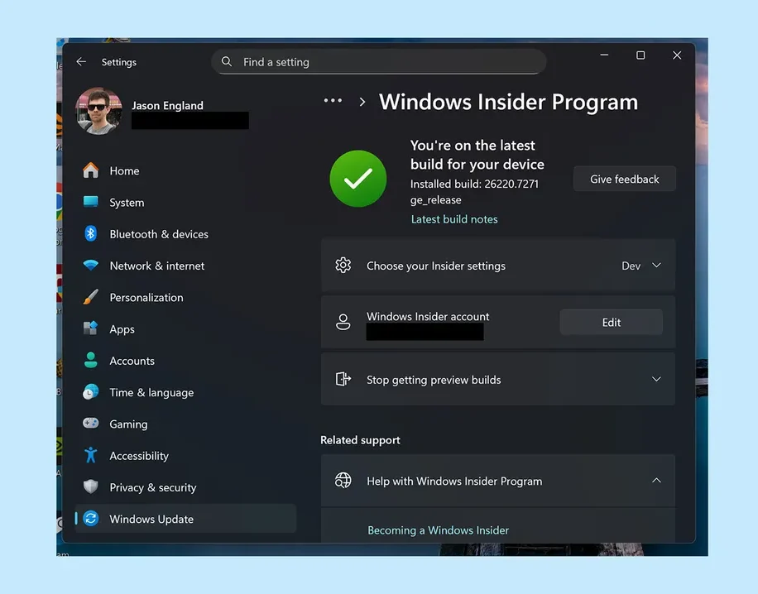Click the Insider settings gear icon
The image size is (758, 594).
click(343, 266)
